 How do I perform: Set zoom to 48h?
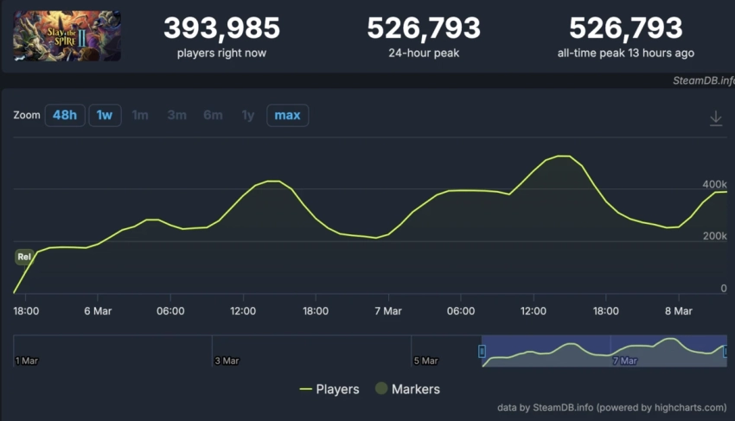pyautogui.click(x=65, y=115)
